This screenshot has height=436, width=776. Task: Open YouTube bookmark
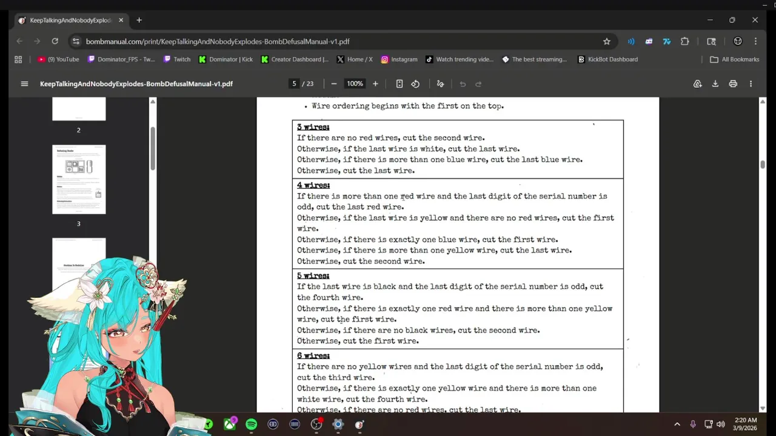(58, 59)
